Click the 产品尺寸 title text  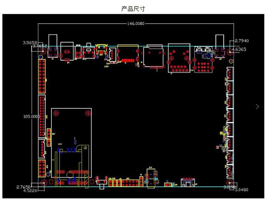[133, 9]
